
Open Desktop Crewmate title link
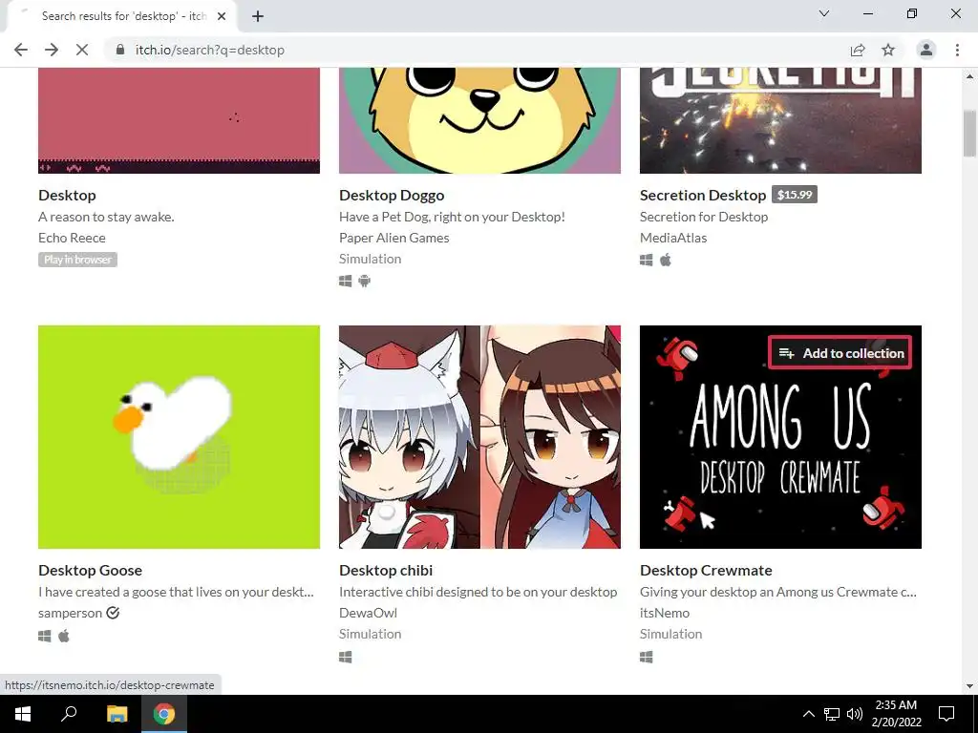(x=706, y=571)
